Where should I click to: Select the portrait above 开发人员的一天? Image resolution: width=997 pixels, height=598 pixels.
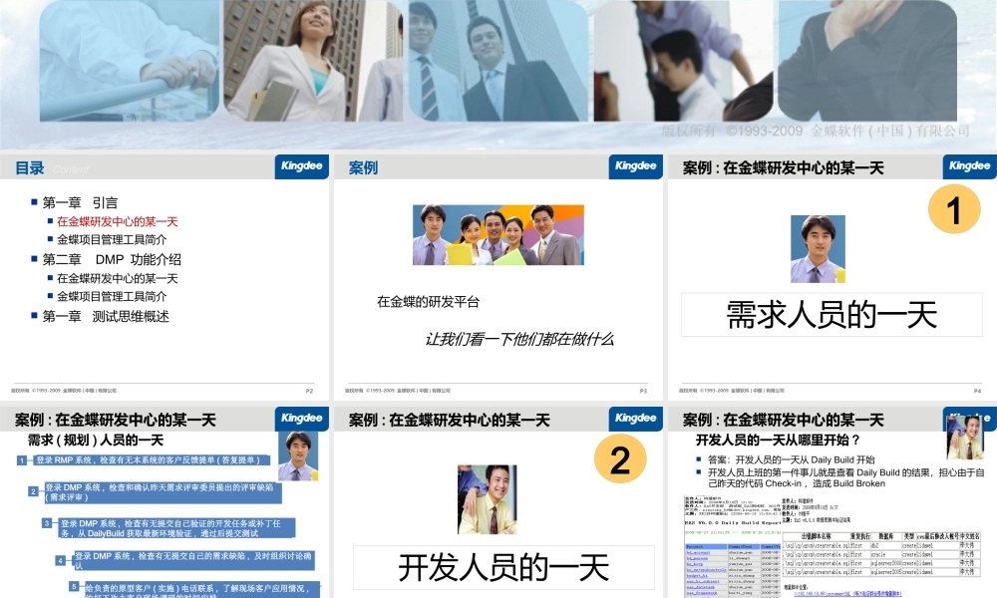488,499
